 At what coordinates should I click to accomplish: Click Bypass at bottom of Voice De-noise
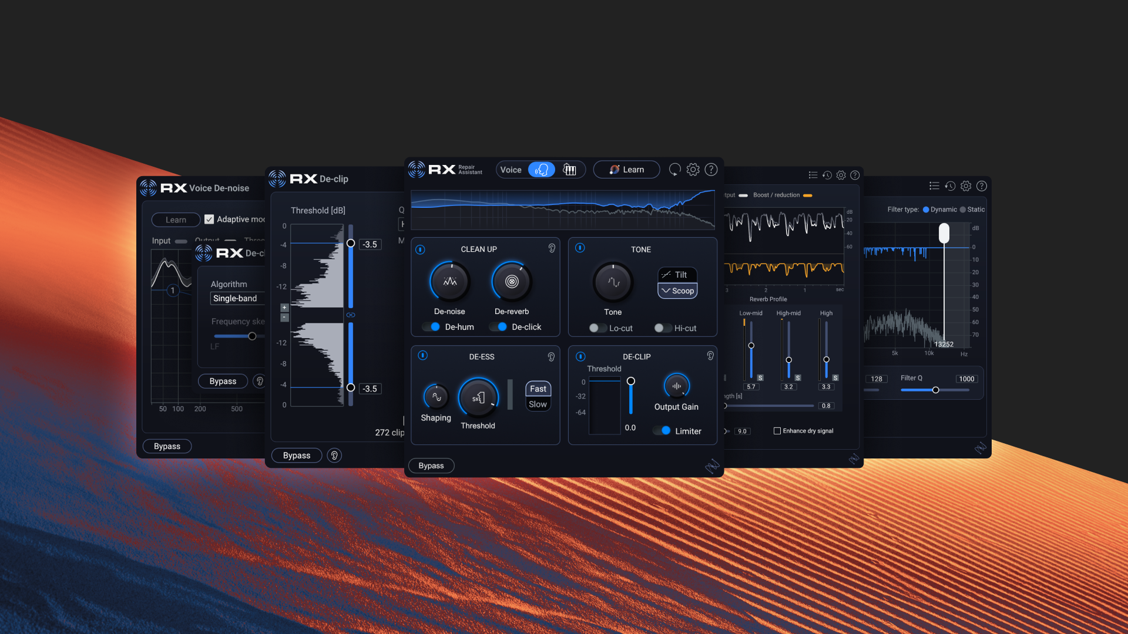coord(167,446)
